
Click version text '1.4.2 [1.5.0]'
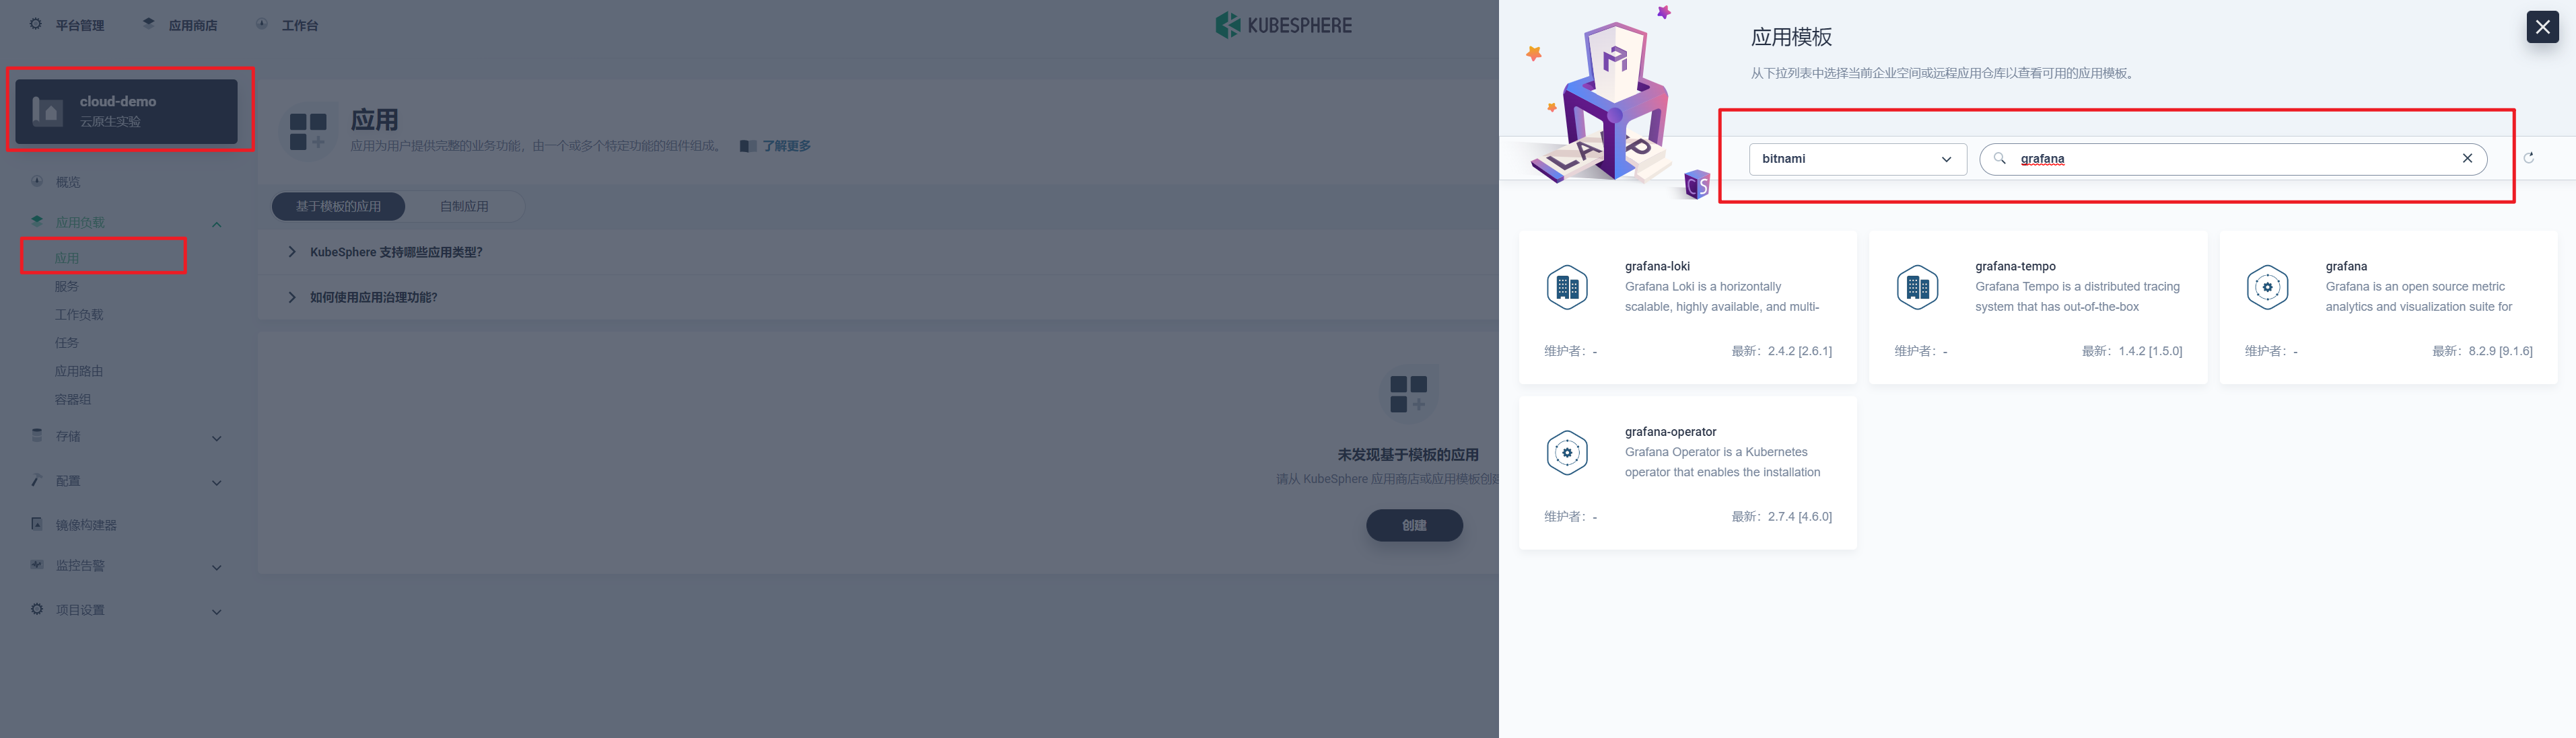point(2150,351)
